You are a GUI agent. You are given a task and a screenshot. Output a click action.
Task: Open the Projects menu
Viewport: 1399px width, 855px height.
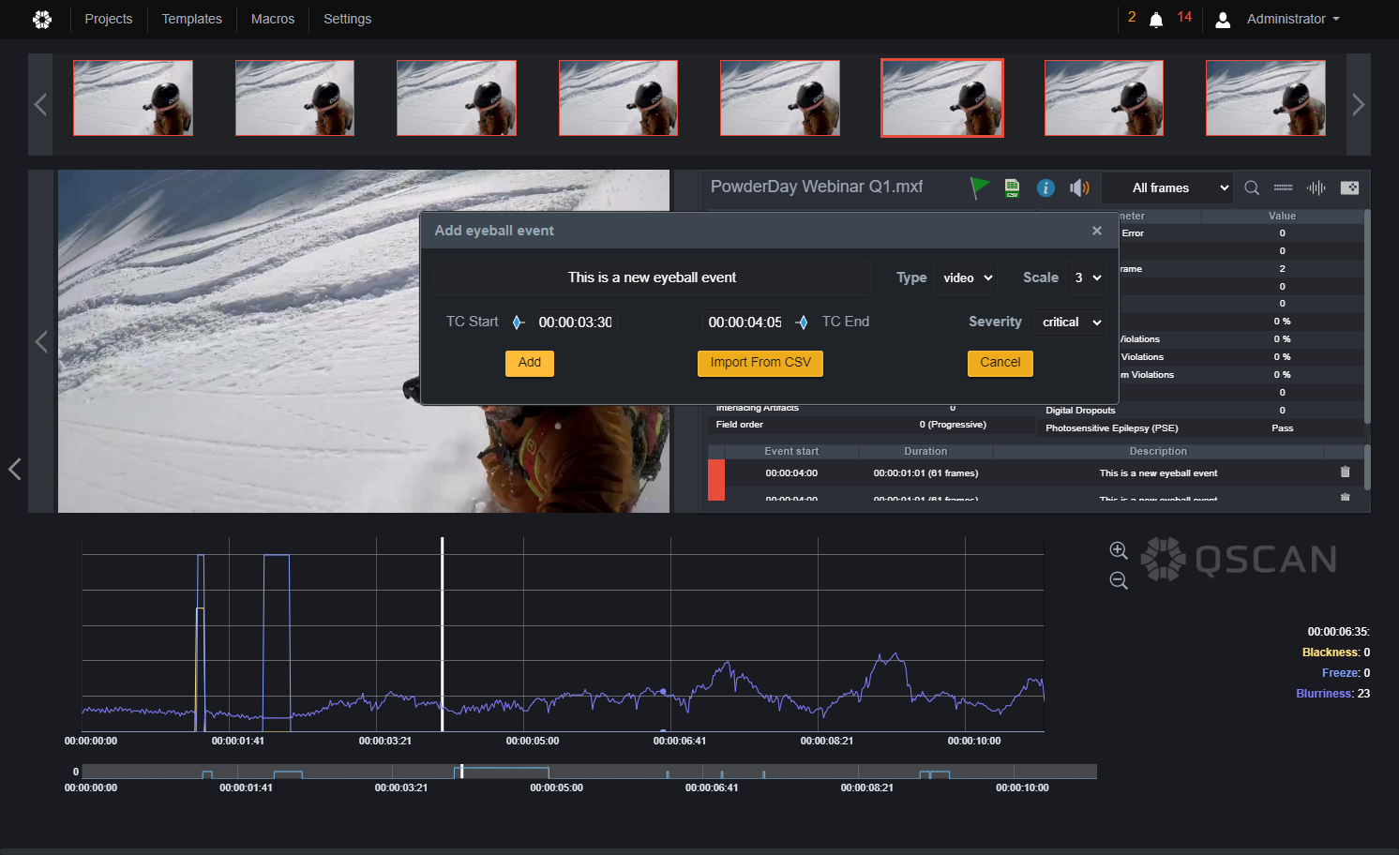pos(109,19)
